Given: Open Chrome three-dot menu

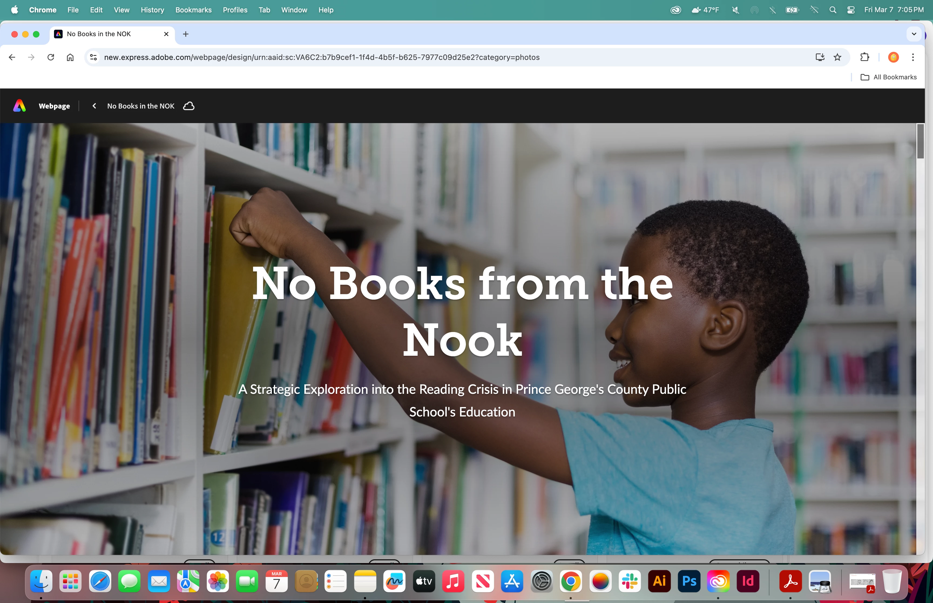Looking at the screenshot, I should click(913, 57).
